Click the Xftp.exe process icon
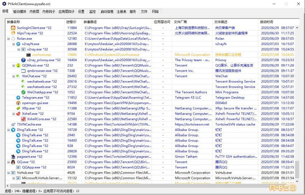 (x=18, y=108)
